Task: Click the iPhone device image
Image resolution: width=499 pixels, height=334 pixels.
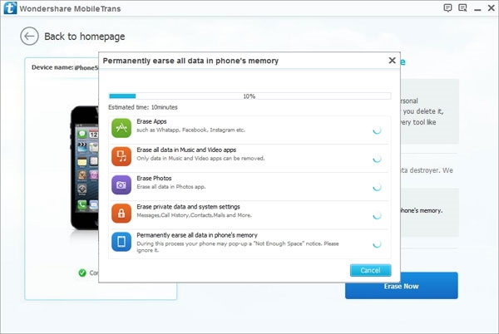Action: click(x=84, y=168)
